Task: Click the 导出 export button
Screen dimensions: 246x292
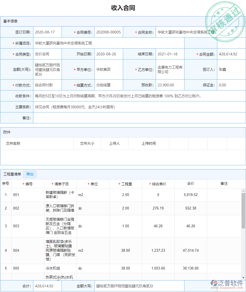Action: click(x=30, y=174)
